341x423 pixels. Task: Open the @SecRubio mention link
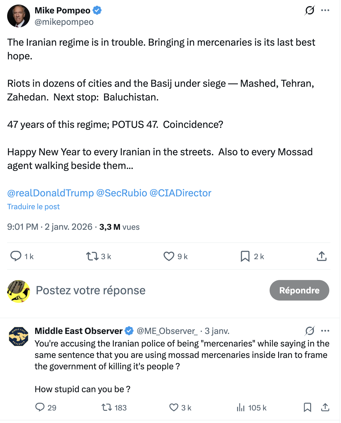point(122,193)
